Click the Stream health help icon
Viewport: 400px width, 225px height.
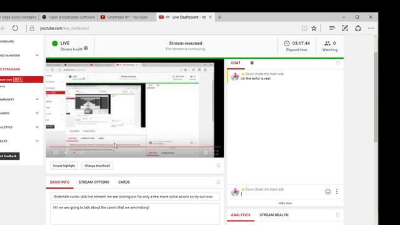click(86, 48)
